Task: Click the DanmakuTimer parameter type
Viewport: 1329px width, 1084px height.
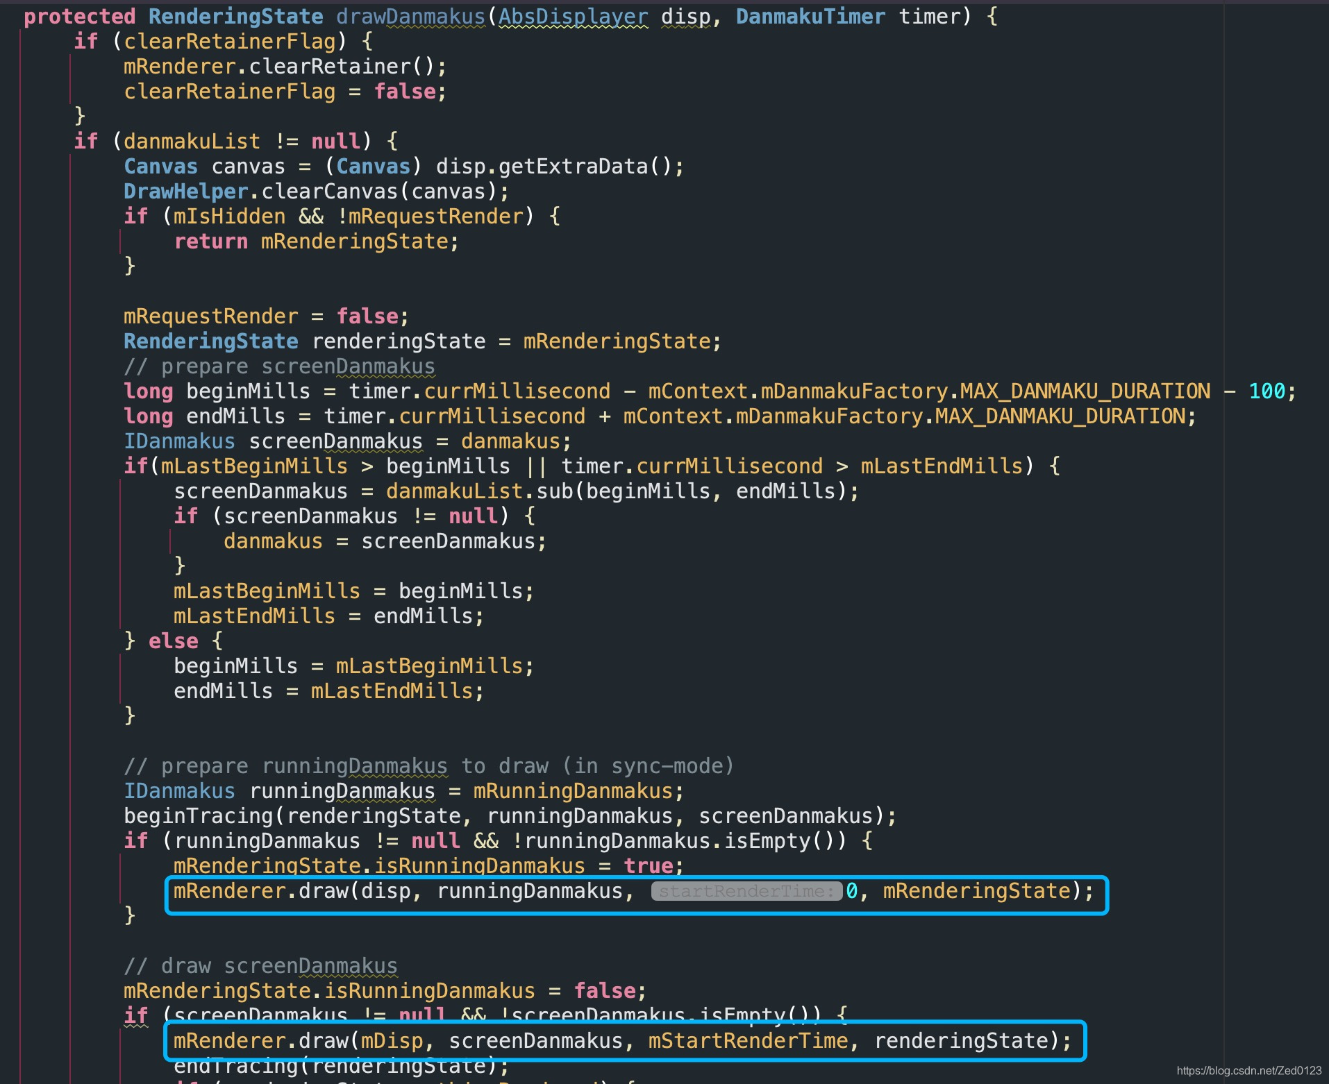Action: [x=810, y=17]
